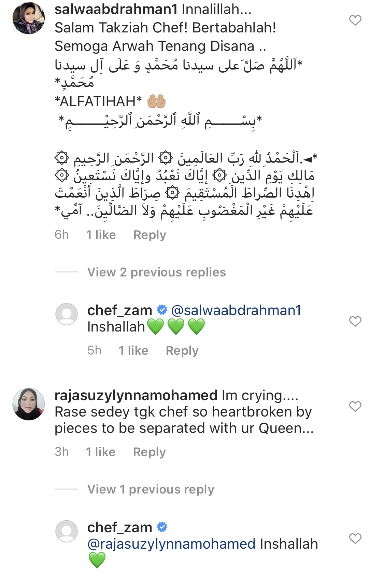
Task: Tap chef_zam's avatar in last reply
Action: point(67,531)
